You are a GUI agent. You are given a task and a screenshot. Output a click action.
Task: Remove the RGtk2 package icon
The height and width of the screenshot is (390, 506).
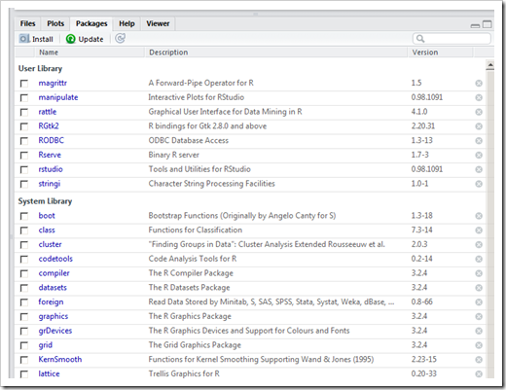click(479, 126)
